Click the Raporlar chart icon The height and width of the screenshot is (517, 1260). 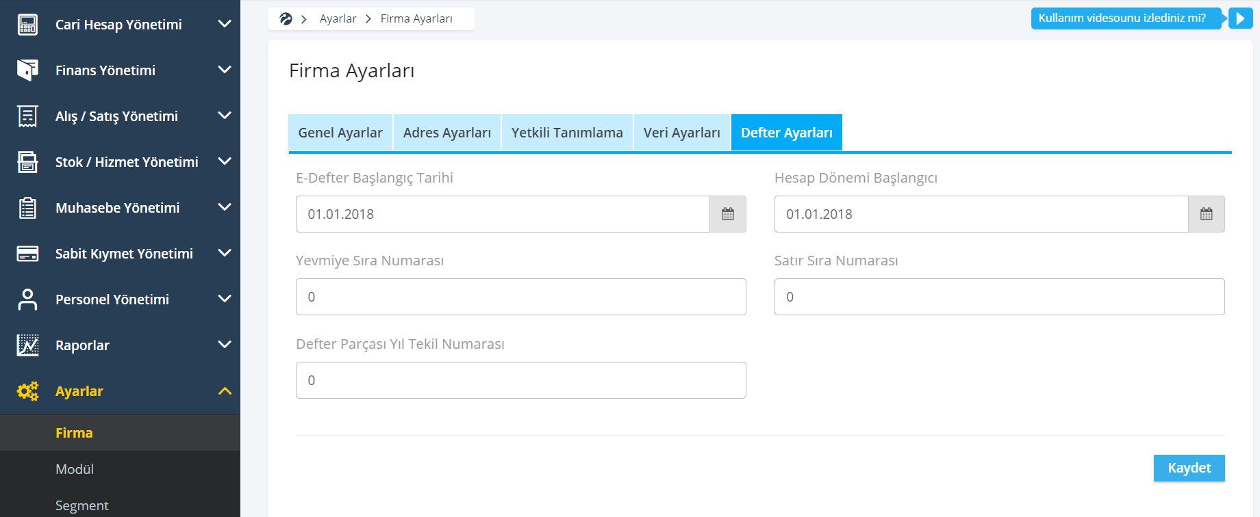[27, 345]
